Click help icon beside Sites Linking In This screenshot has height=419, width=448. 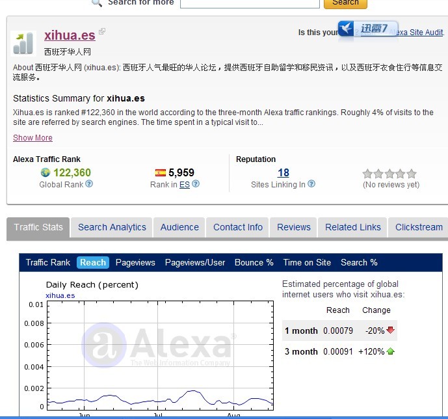pyautogui.click(x=311, y=184)
